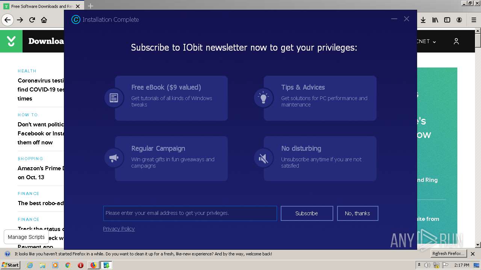Click the No disturbing muted speaker icon
Image resolution: width=481 pixels, height=270 pixels.
(x=263, y=158)
